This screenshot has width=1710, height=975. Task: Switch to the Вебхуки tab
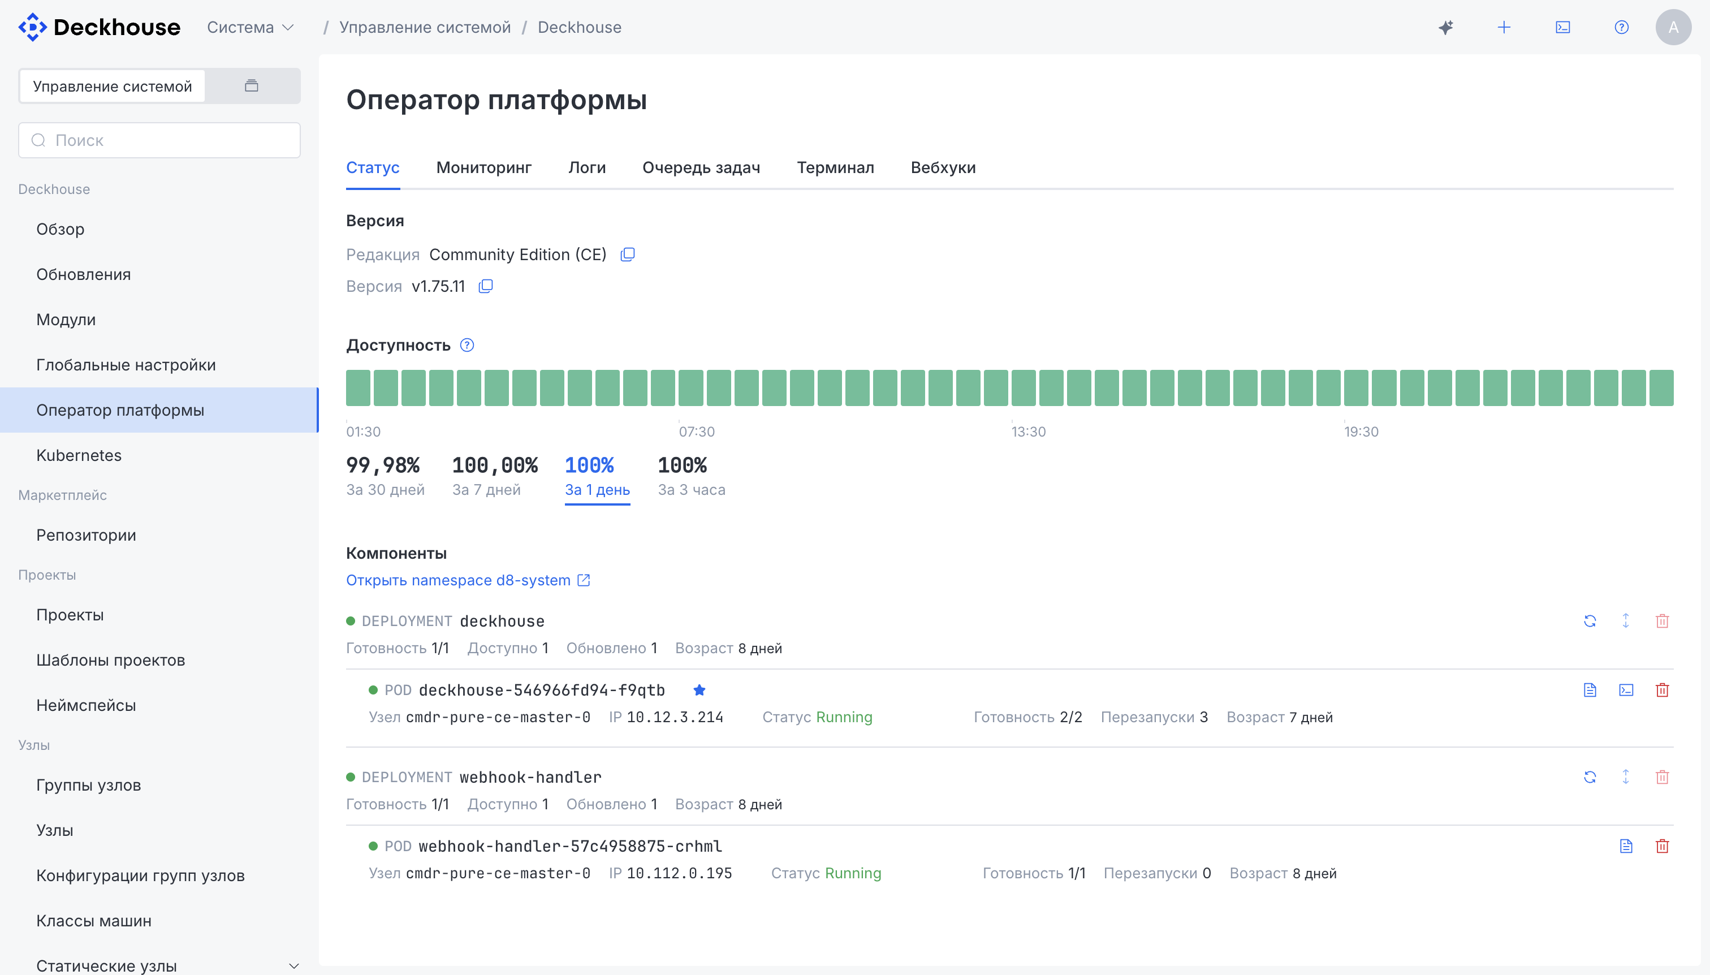pyautogui.click(x=943, y=167)
